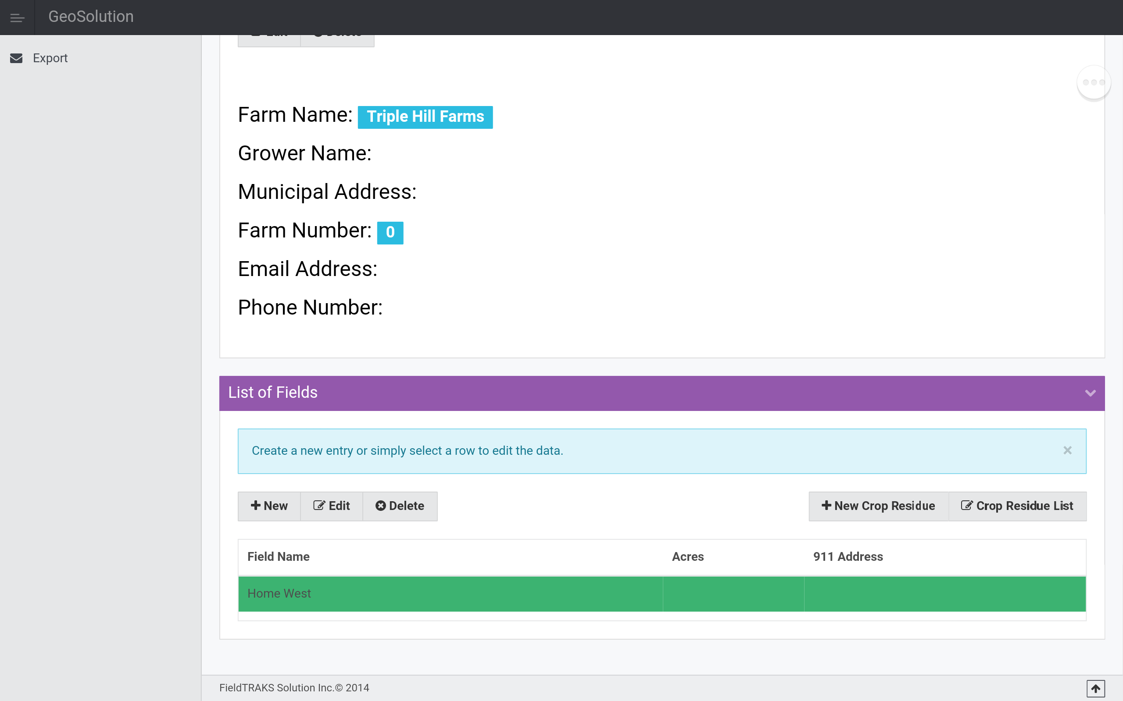Click the scroll-to-top arrow icon
The image size is (1123, 701).
click(x=1095, y=688)
